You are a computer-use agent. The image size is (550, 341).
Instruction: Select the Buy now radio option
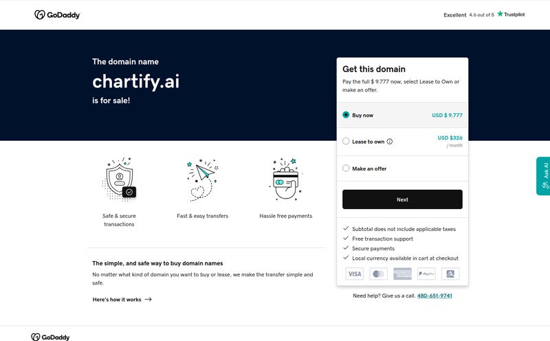click(x=346, y=115)
